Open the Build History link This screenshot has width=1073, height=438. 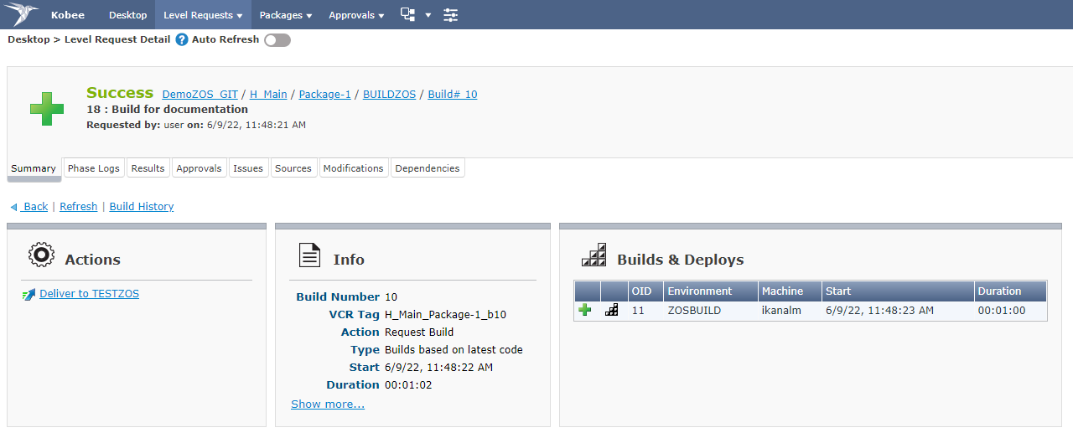click(142, 207)
